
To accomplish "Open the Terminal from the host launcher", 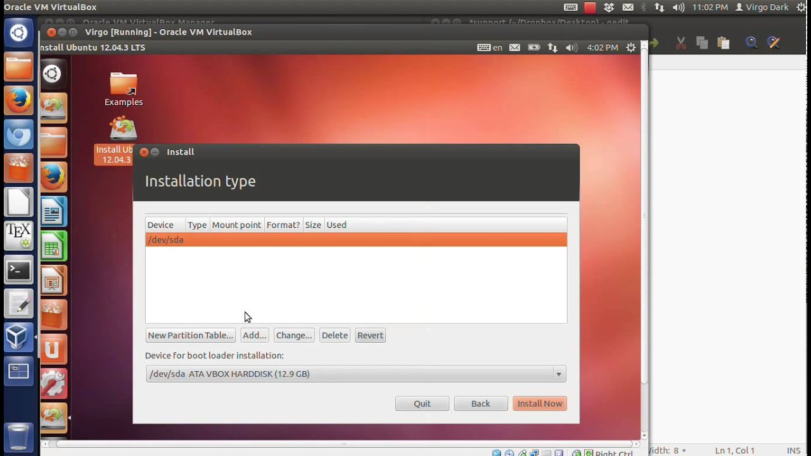I will pyautogui.click(x=18, y=270).
